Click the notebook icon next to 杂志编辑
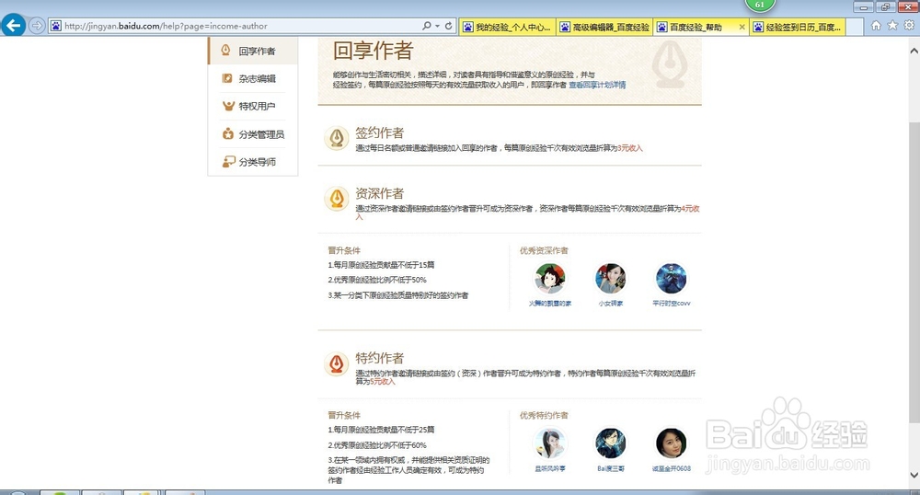 (227, 78)
